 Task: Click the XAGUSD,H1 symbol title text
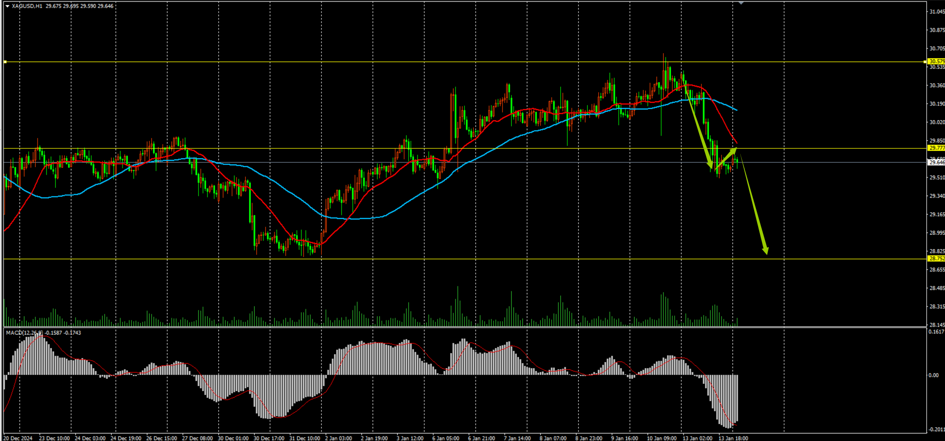(x=27, y=6)
